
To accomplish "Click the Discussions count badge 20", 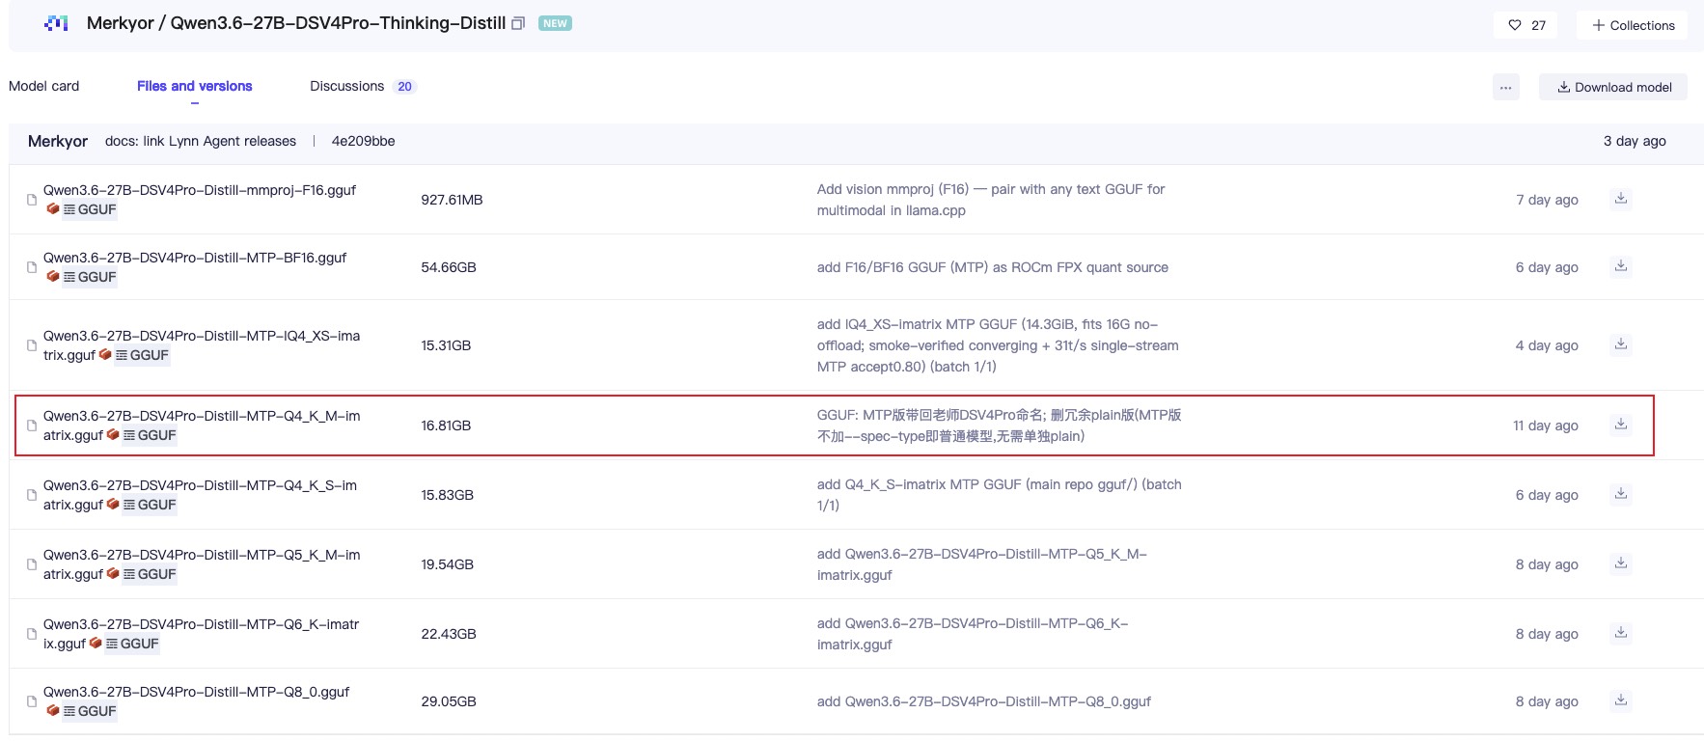I will pyautogui.click(x=404, y=87).
